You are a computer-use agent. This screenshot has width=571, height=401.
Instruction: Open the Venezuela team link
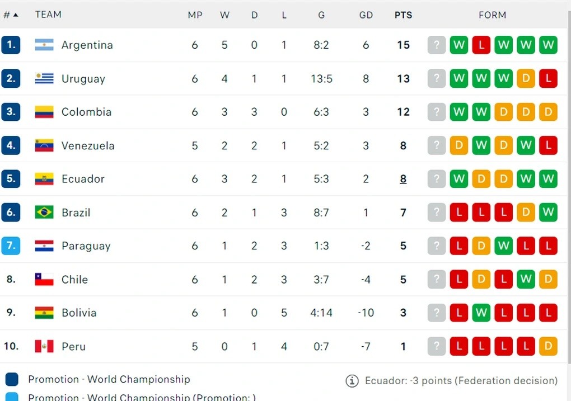pyautogui.click(x=88, y=145)
